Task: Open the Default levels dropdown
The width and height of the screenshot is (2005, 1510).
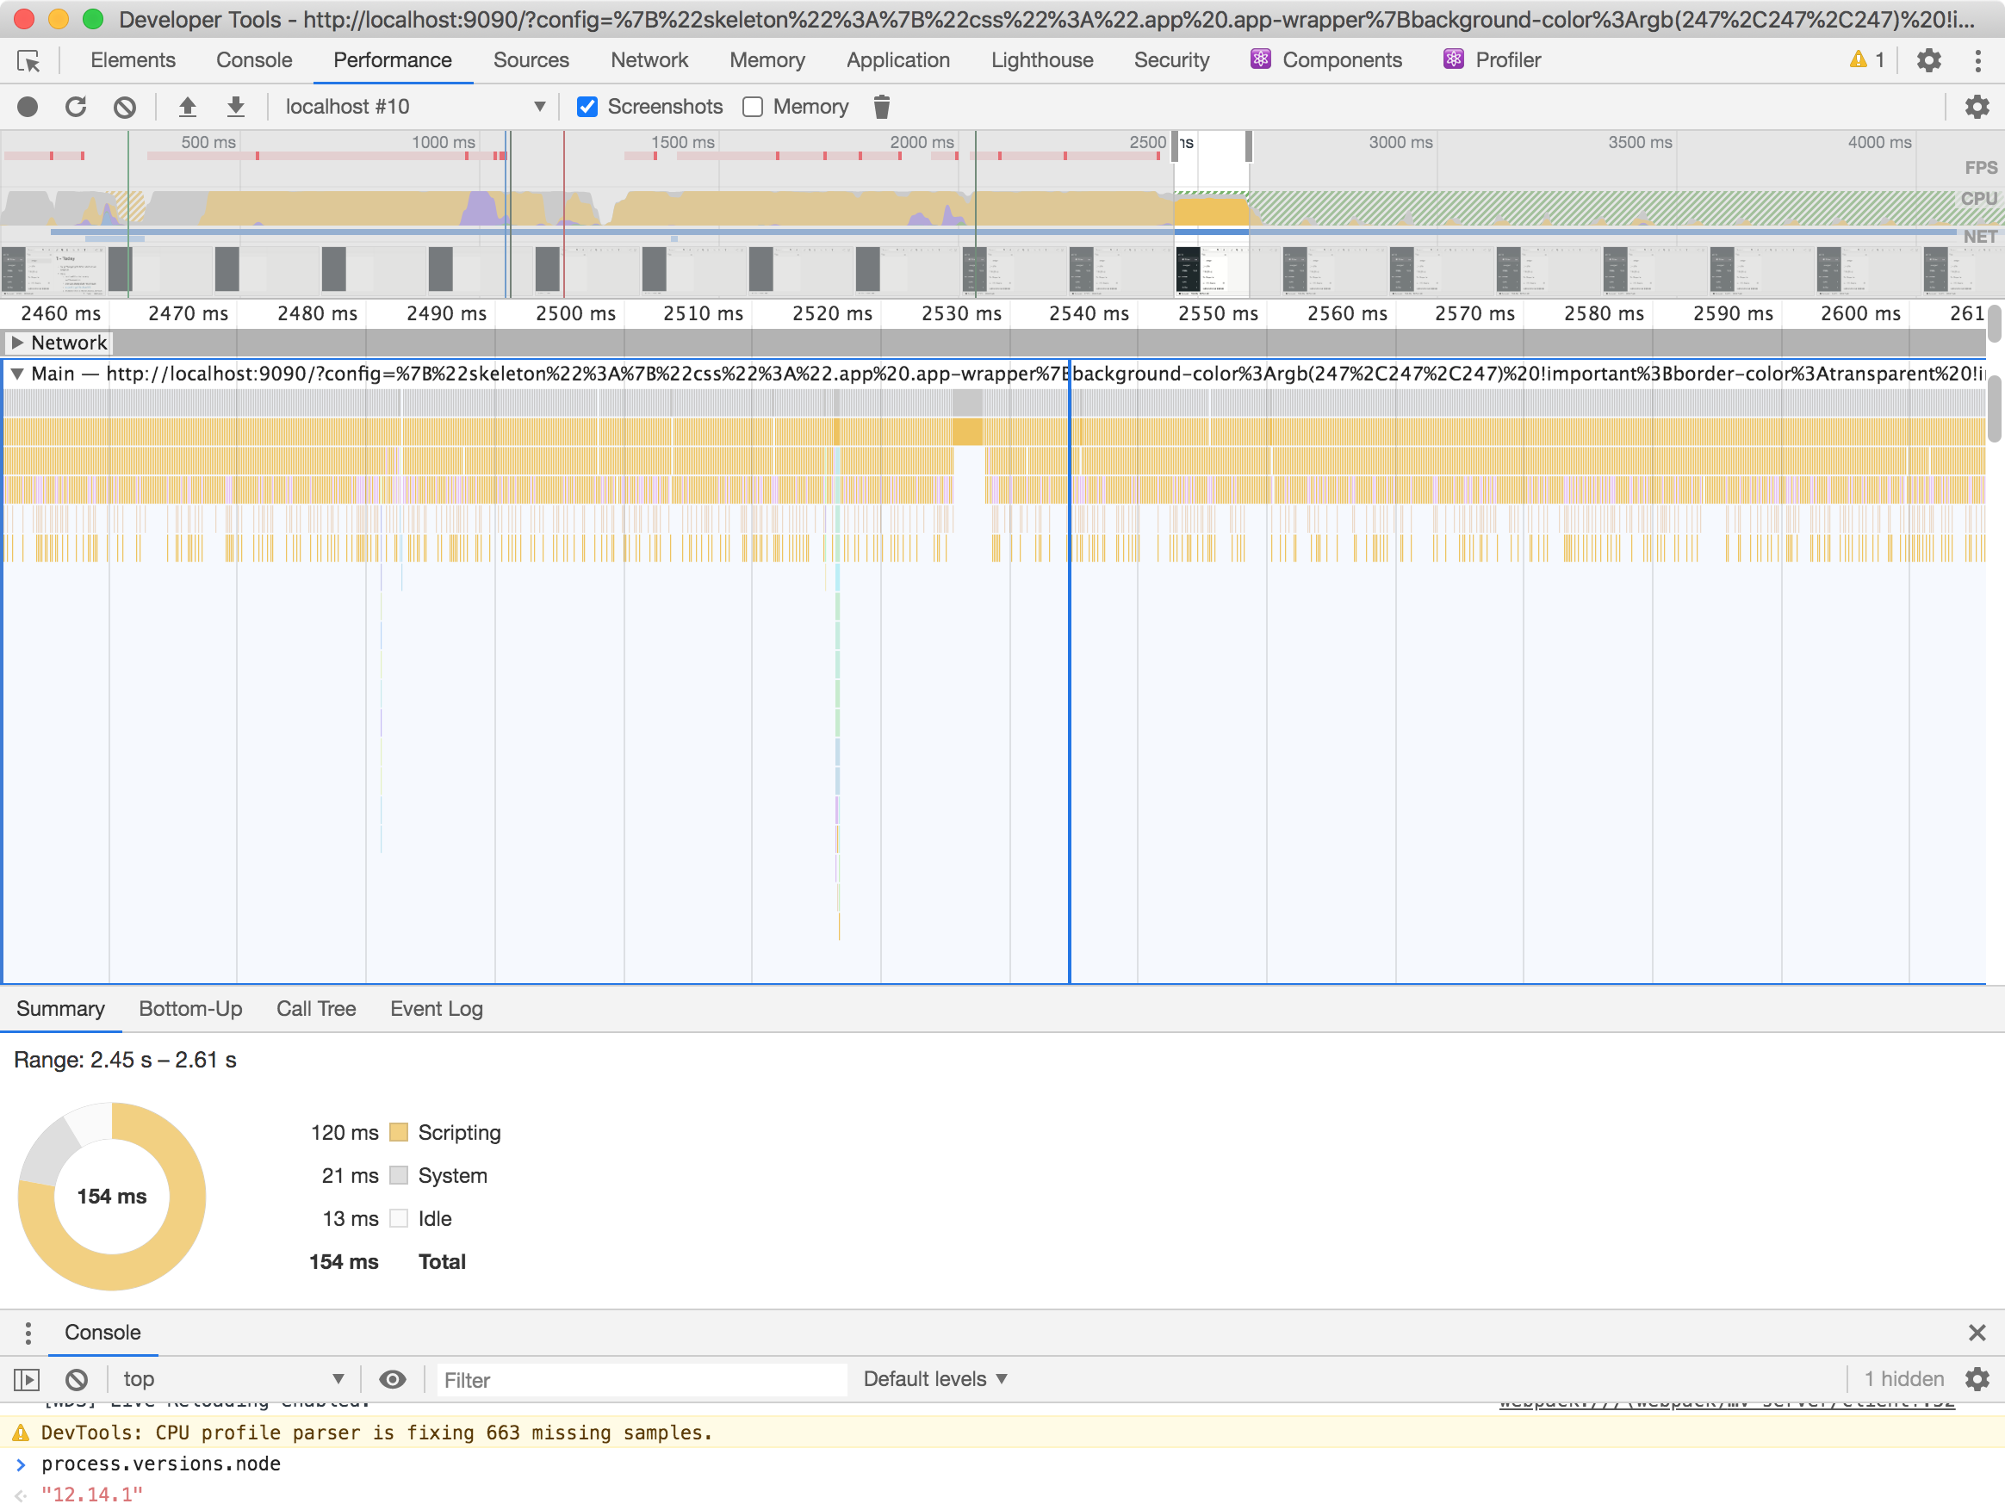Action: point(934,1378)
